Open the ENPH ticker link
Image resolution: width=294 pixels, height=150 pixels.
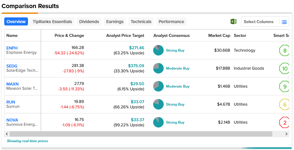(12, 48)
